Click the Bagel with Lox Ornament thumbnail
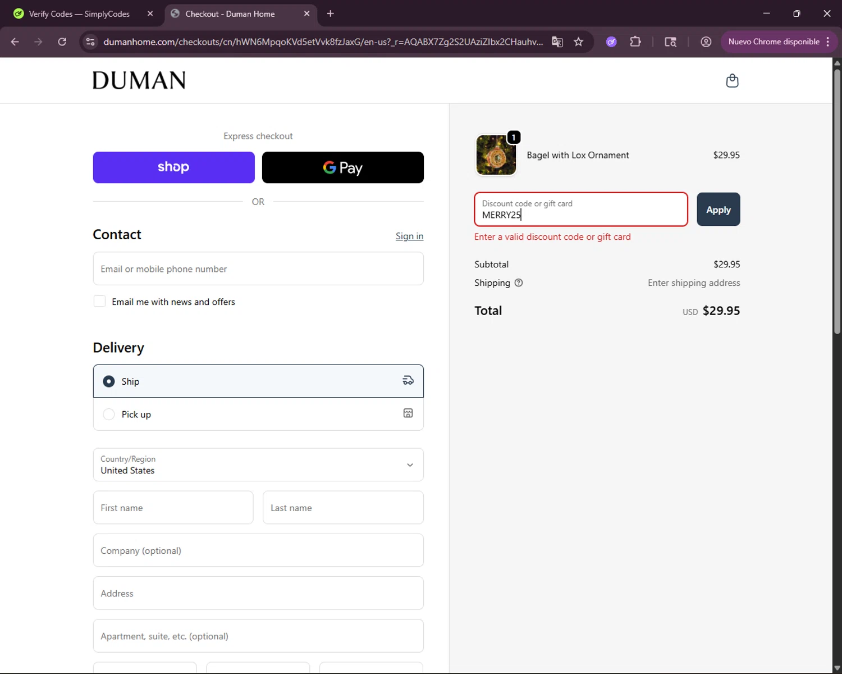This screenshot has width=842, height=674. pyautogui.click(x=496, y=155)
